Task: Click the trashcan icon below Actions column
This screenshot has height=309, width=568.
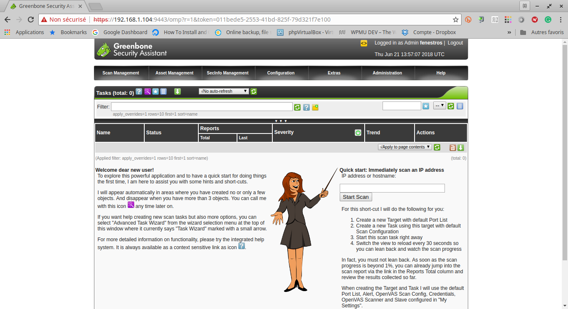Action: [x=453, y=148]
